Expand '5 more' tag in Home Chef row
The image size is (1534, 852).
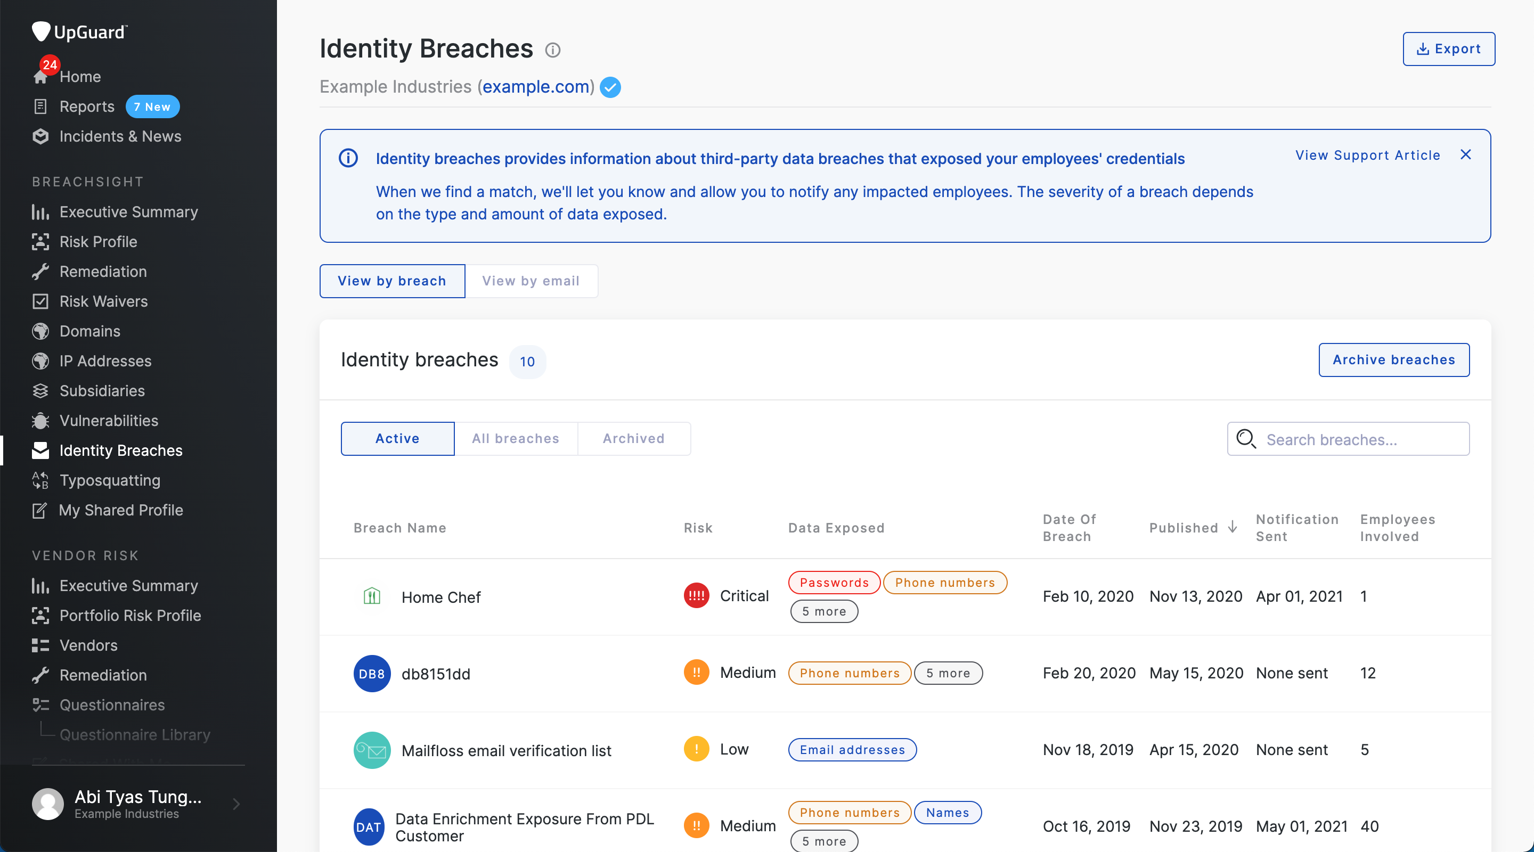[824, 611]
